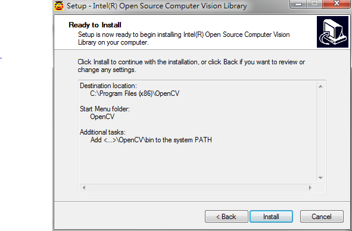Image resolution: width=352 pixels, height=231 pixels.
Task: Click the Start Menu folder OpenCV line
Action: click(102, 117)
